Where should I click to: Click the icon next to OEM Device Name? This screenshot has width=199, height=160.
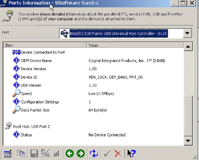pos(16,60)
